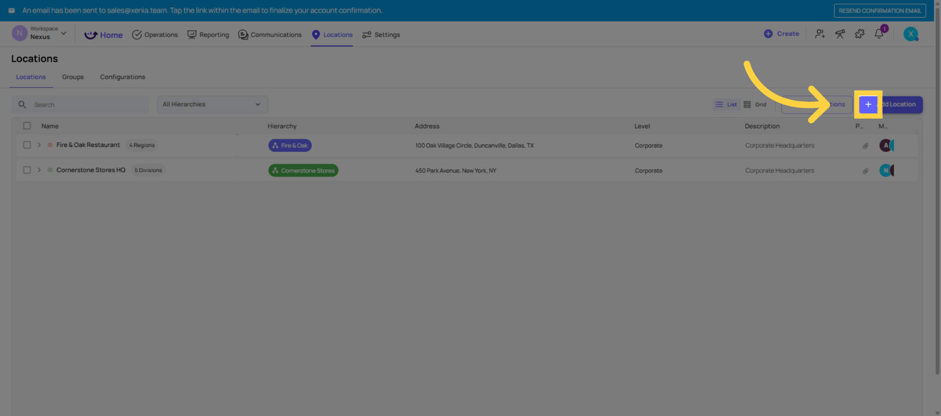Click the Fire & Oak Restaurant name
941x416 pixels.
click(x=88, y=145)
